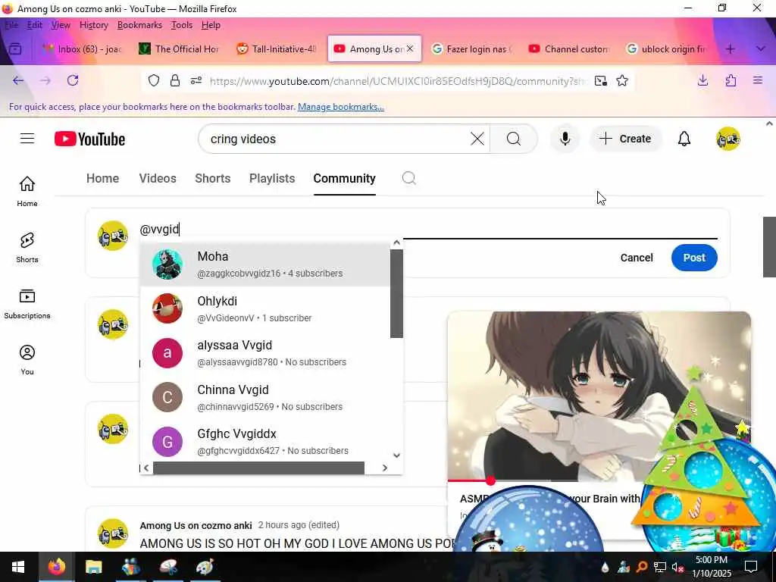776x582 pixels.
Task: Open Shorts in left sidebar
Action: point(27,248)
